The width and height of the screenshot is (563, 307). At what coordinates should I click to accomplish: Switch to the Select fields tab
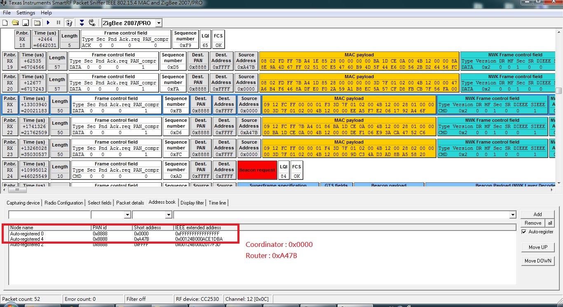(x=99, y=203)
